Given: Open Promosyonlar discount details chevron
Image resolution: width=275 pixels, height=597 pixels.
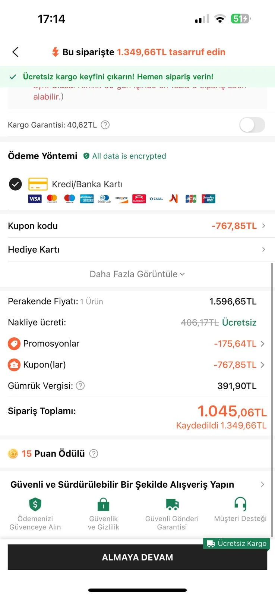Looking at the screenshot, I should click(263, 344).
